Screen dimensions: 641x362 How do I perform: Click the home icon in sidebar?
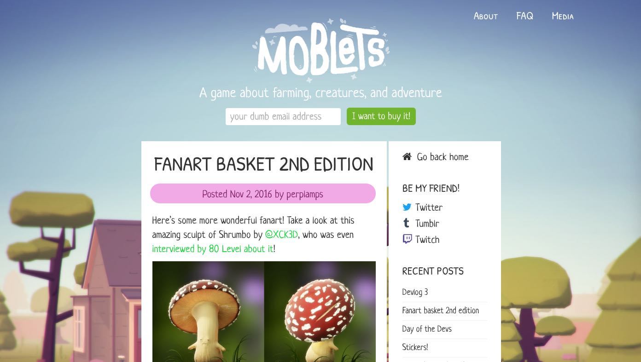click(x=407, y=157)
